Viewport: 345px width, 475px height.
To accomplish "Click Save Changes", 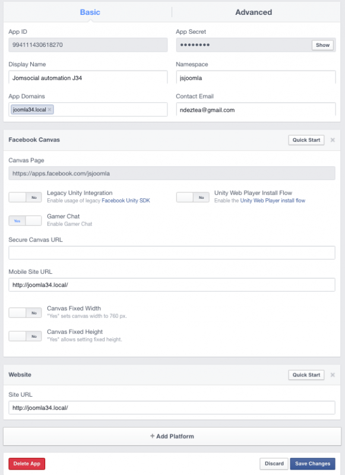I will click(x=312, y=464).
